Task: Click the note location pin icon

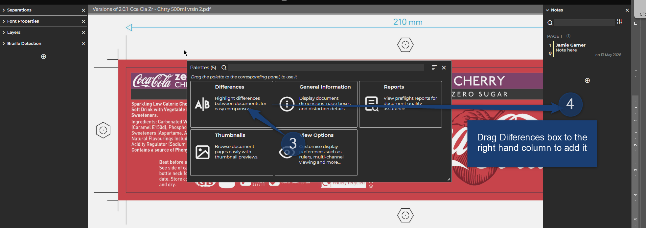Action: point(550,53)
